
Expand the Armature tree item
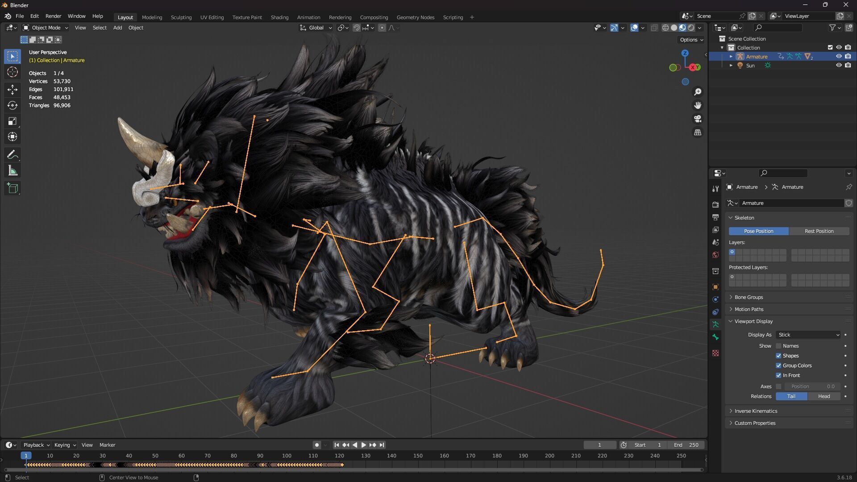point(731,56)
